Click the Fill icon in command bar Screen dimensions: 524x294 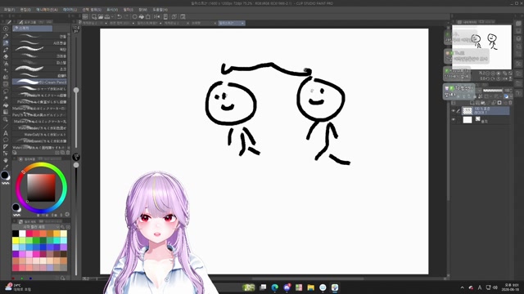click(x=142, y=16)
